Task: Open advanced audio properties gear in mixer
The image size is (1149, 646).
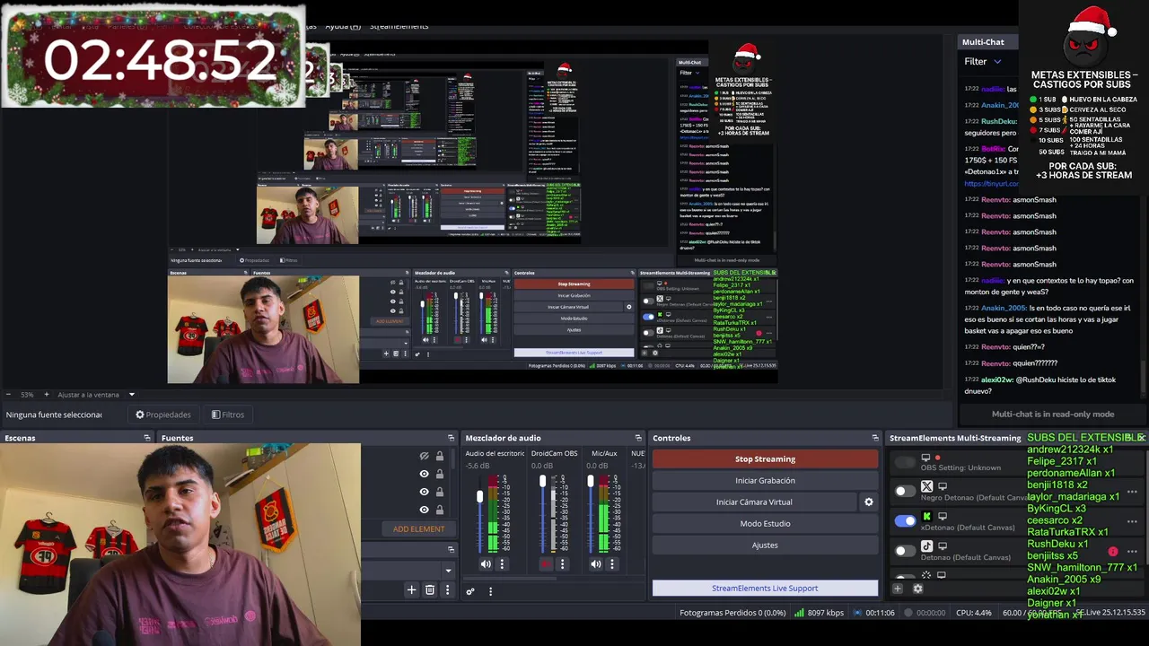Action: (469, 591)
